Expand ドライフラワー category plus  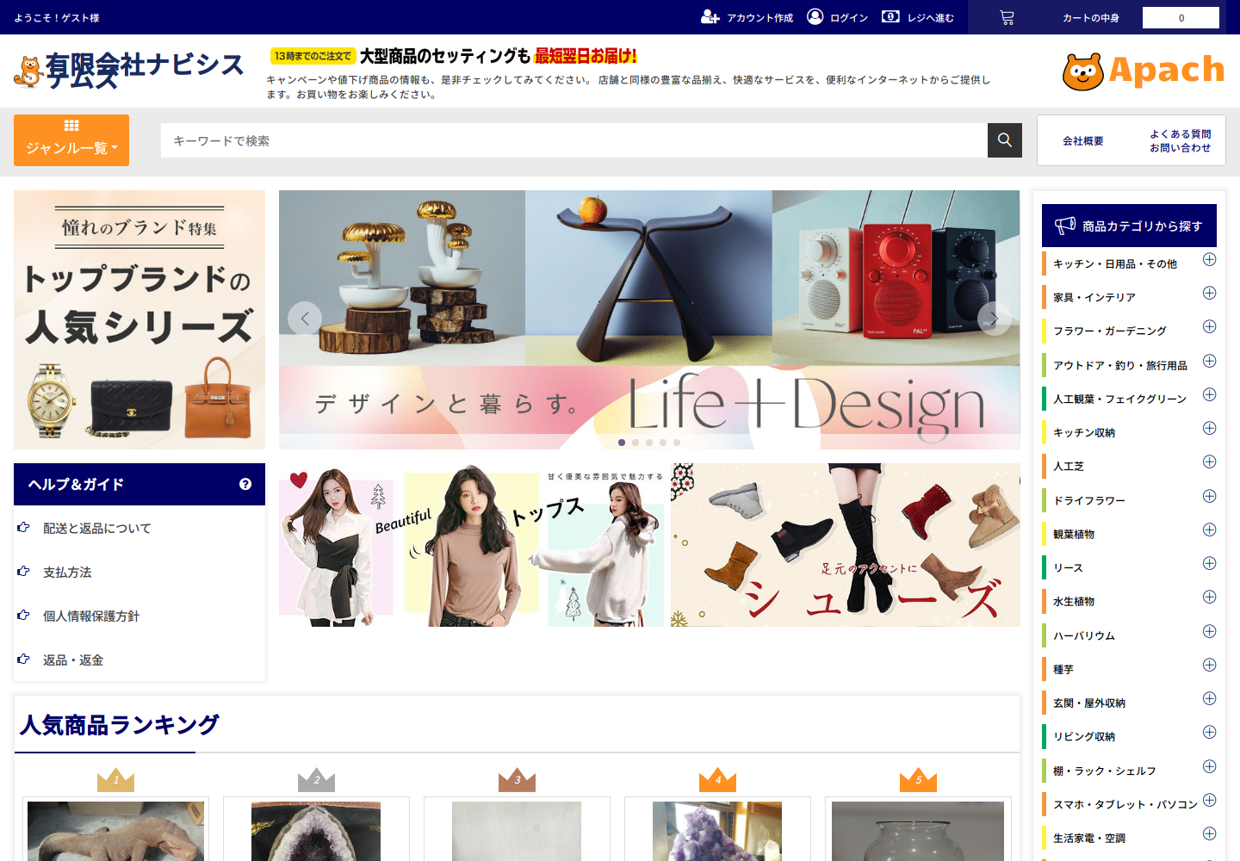(1209, 496)
